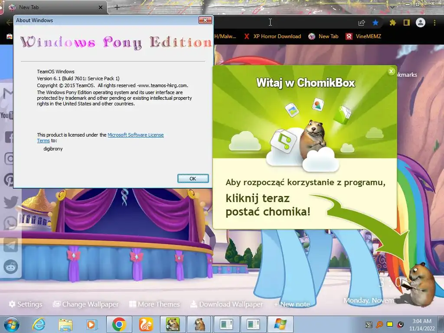The image size is (444, 333).
Task: Click Witaj w ChomikBox heading
Action: [306, 83]
